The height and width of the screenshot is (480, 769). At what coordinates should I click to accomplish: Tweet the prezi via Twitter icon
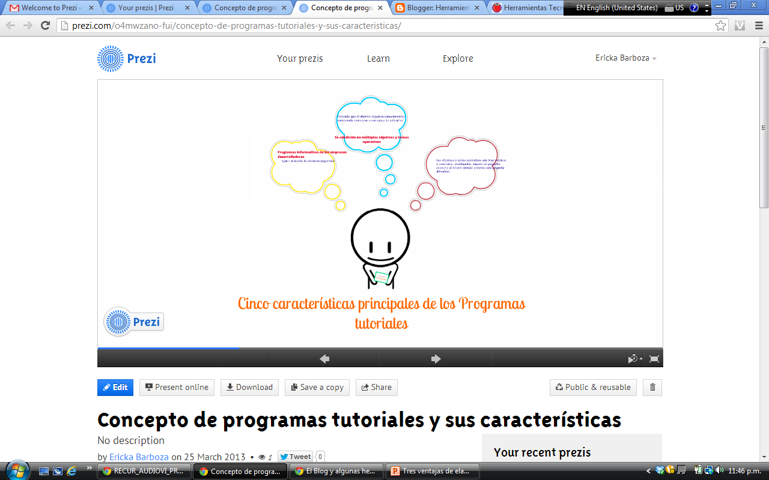coord(294,456)
